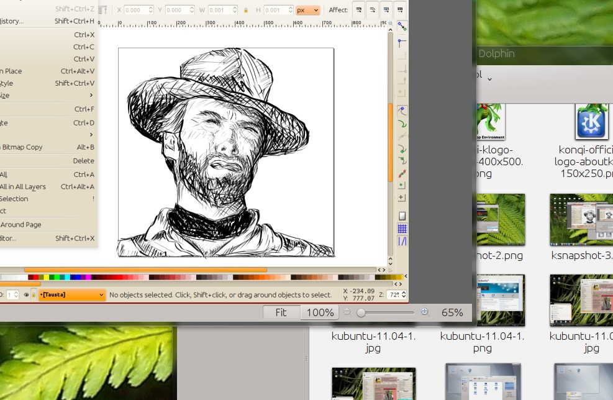Click the zoom-in magnifier in image viewer
Image resolution: width=613 pixels, height=400 pixels.
click(x=425, y=312)
